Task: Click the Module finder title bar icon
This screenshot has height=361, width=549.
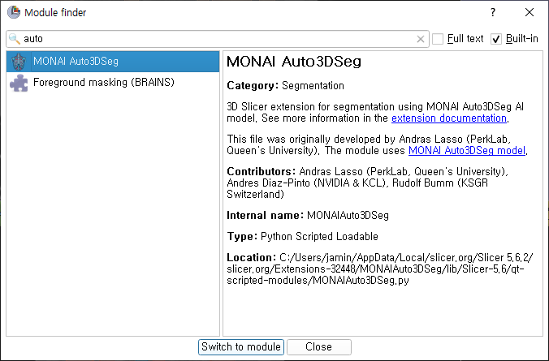Action: pyautogui.click(x=14, y=12)
